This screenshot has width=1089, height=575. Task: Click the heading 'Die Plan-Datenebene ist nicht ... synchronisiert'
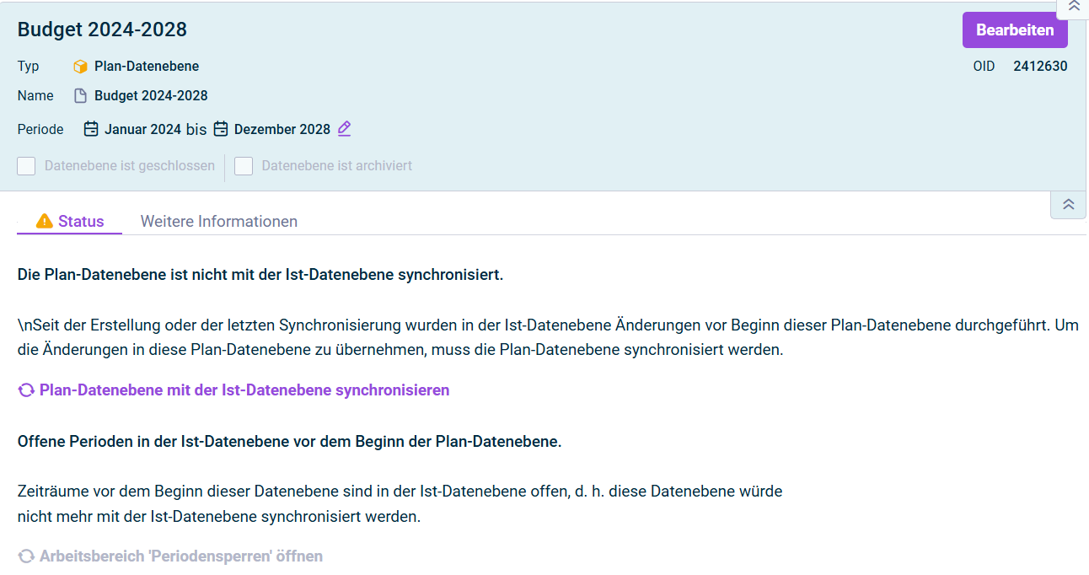click(260, 275)
